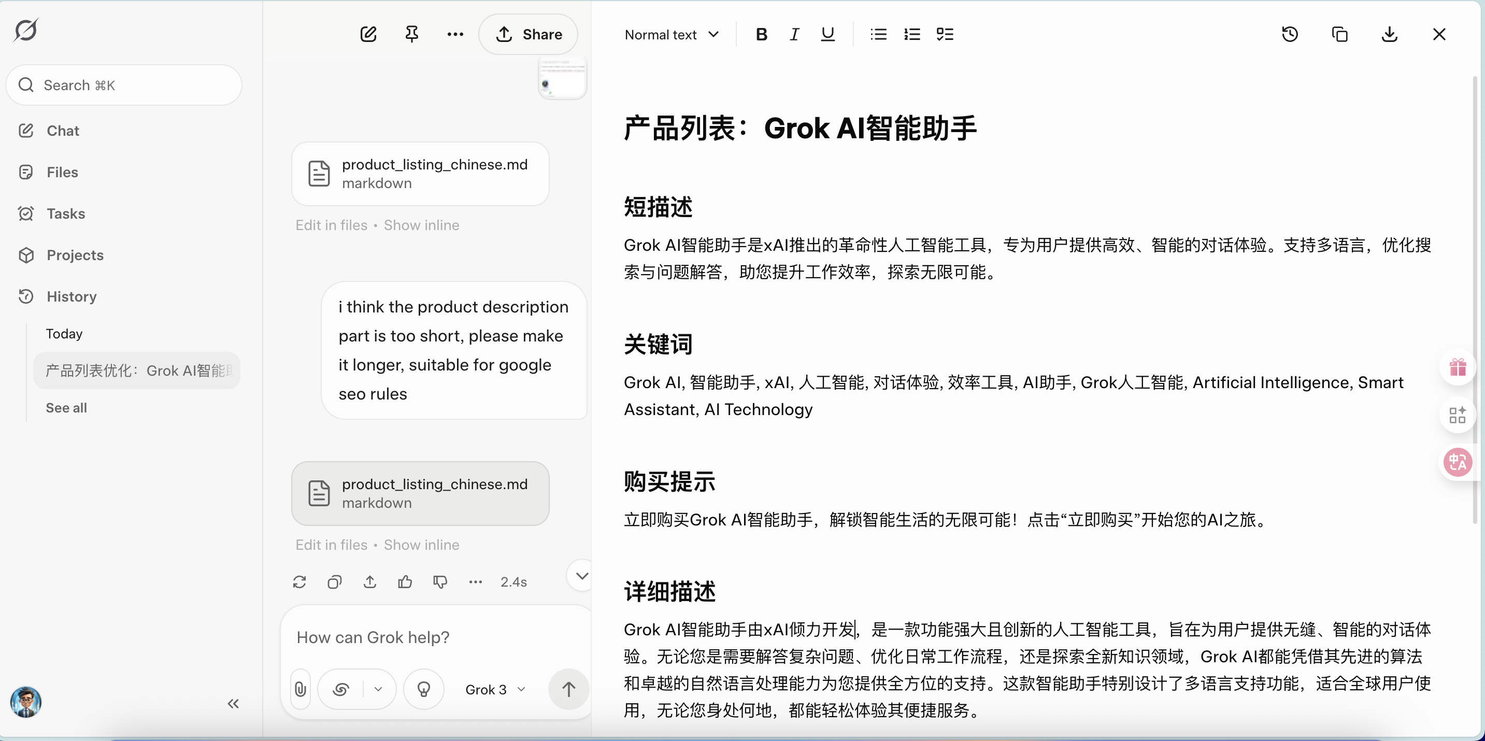
Task: Copy the document contents
Action: pyautogui.click(x=1340, y=35)
